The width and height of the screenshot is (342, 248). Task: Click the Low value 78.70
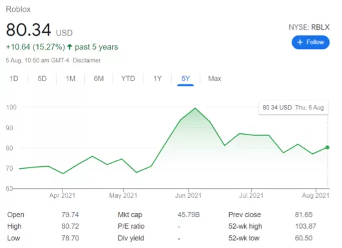point(70,238)
